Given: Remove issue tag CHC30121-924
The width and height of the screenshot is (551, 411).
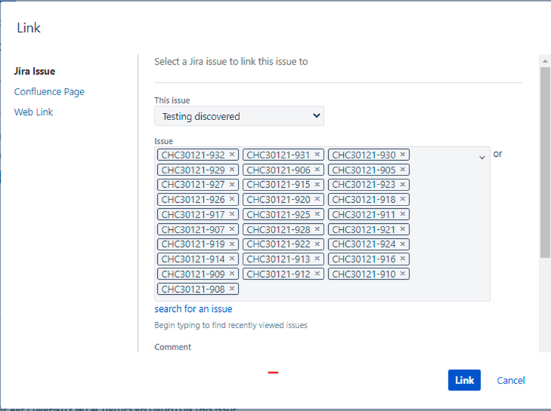Looking at the screenshot, I should click(402, 244).
